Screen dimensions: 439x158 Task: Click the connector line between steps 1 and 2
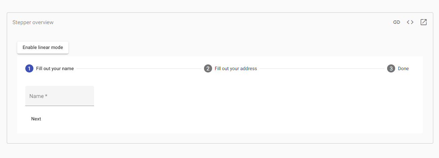coord(139,68)
